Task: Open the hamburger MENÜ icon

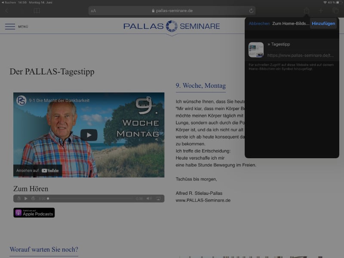Action: [x=10, y=26]
